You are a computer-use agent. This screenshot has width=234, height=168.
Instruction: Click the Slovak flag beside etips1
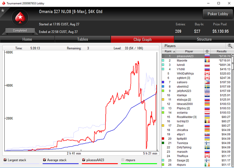(x=207, y=134)
